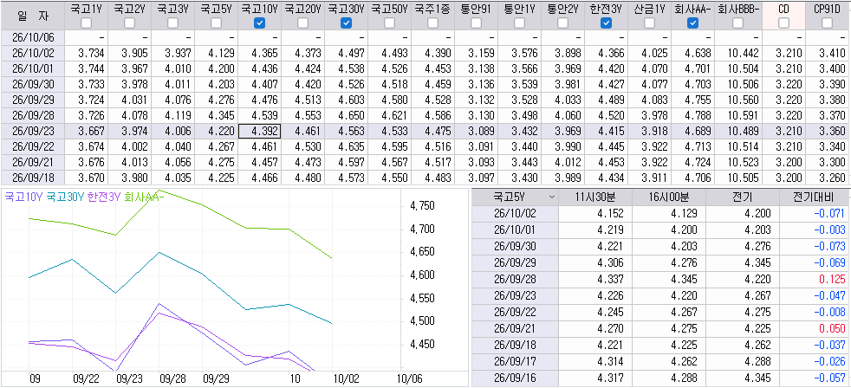Viewport: 851px width, 388px height.
Task: Check the 산금1Y checkbox
Action: click(650, 23)
